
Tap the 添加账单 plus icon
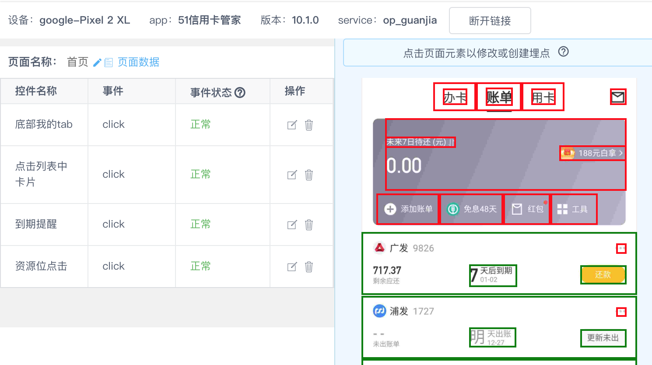point(390,209)
